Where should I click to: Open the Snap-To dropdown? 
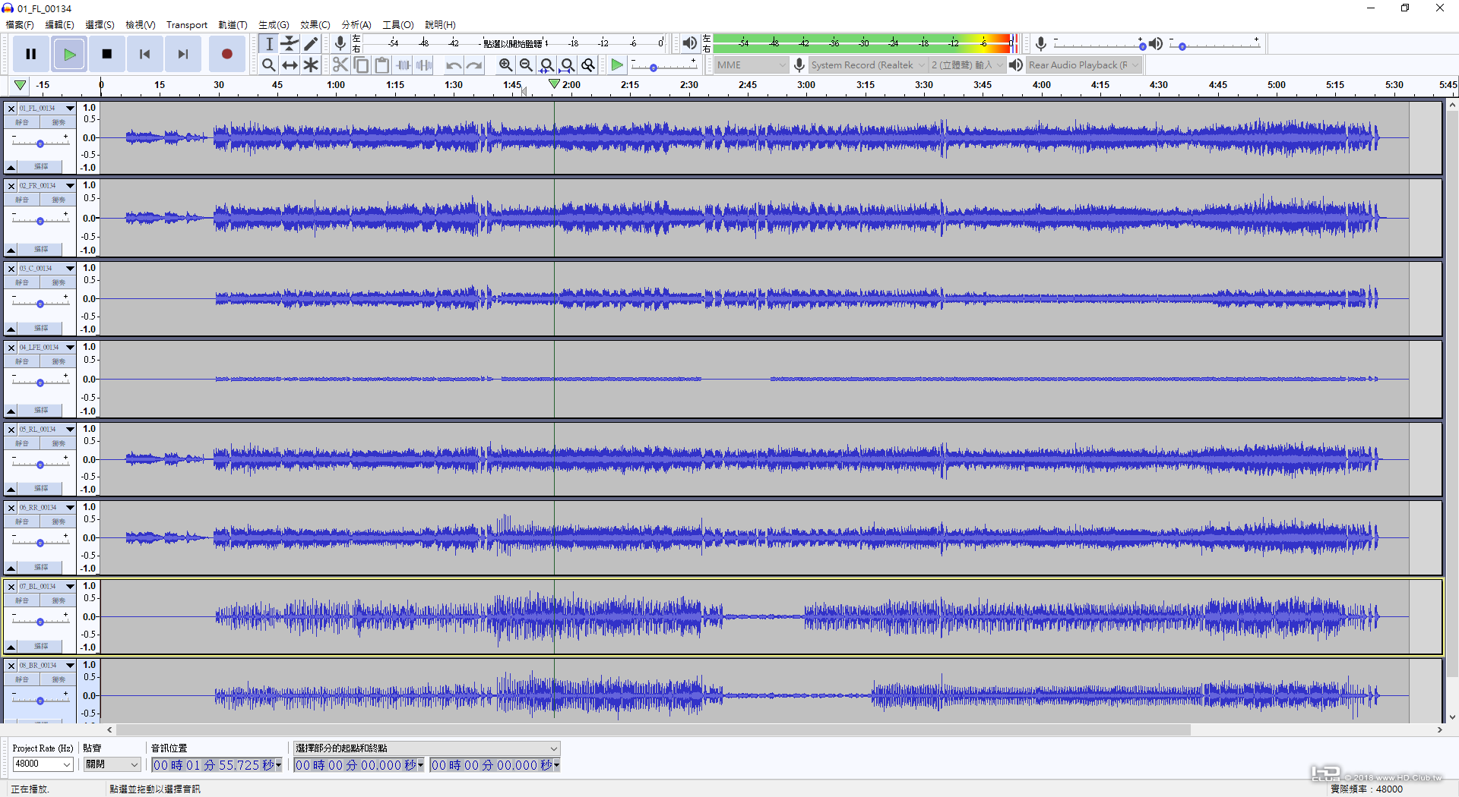coord(112,764)
